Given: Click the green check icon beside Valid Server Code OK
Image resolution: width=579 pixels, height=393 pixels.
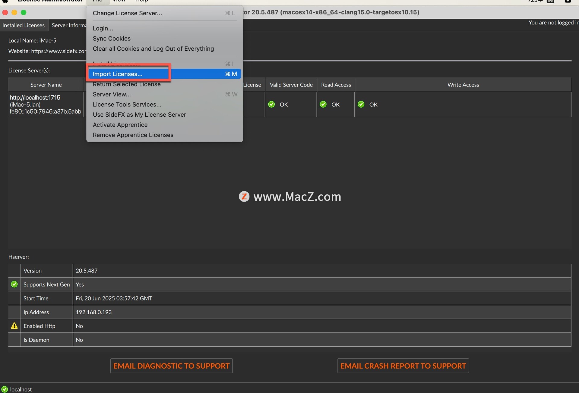Looking at the screenshot, I should [x=271, y=104].
